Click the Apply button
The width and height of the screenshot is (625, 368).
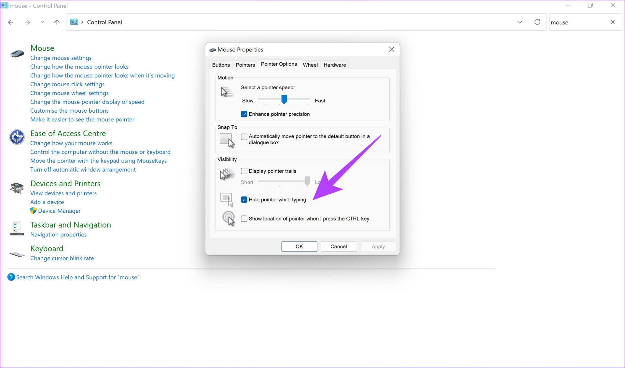pyautogui.click(x=378, y=247)
